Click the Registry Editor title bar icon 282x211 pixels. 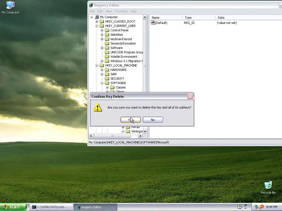(x=91, y=5)
